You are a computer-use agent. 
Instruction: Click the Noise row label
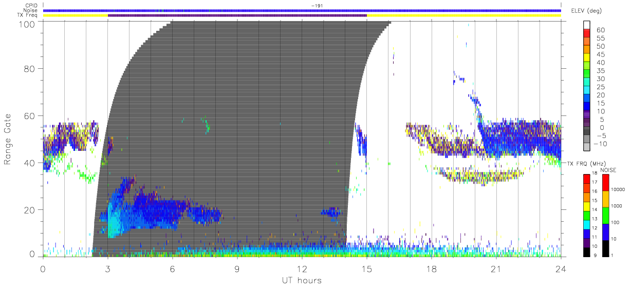[31, 10]
